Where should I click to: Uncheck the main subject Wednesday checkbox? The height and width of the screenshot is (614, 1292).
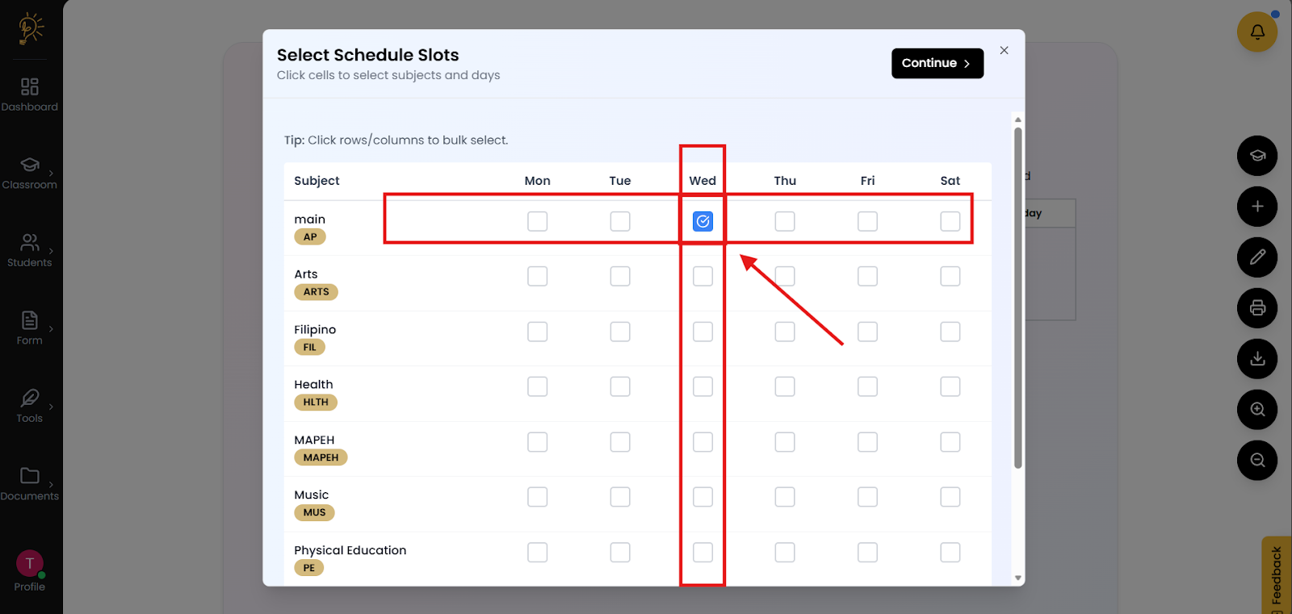pos(703,221)
